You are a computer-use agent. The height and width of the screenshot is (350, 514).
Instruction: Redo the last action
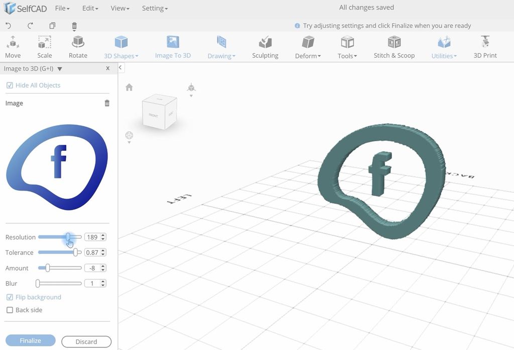(x=30, y=26)
